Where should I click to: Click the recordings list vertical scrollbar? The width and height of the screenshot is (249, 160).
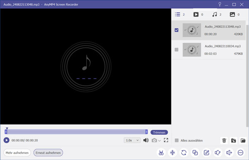247,76
